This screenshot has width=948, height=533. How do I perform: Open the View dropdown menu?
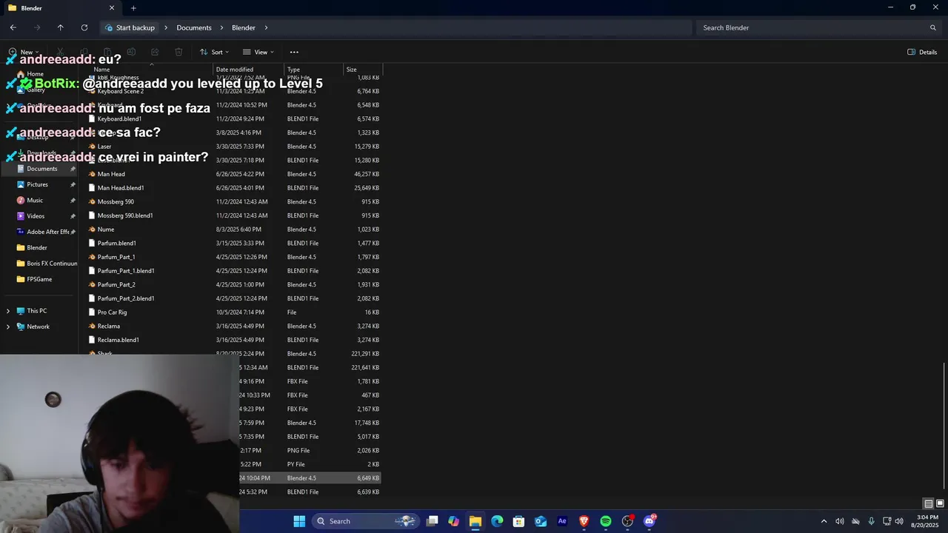(258, 52)
